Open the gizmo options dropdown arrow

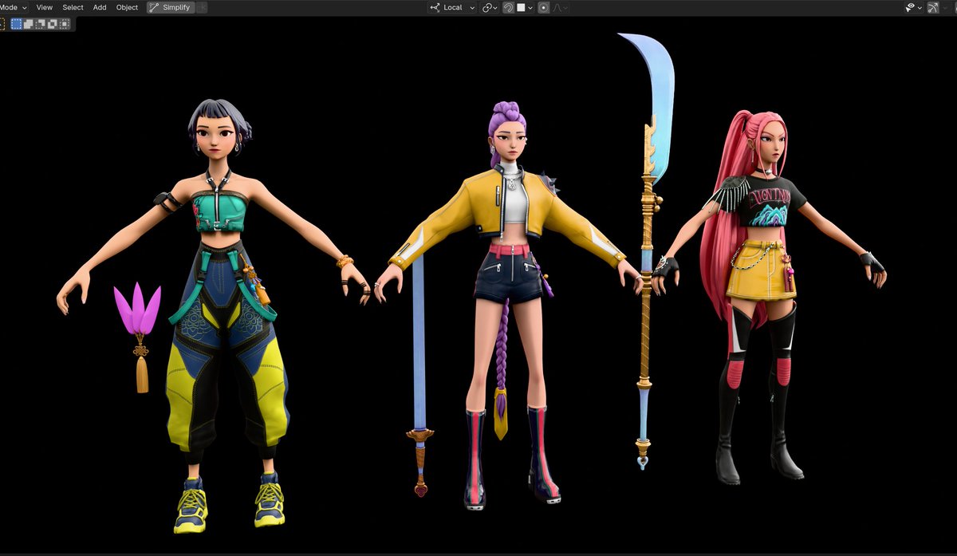[946, 7]
